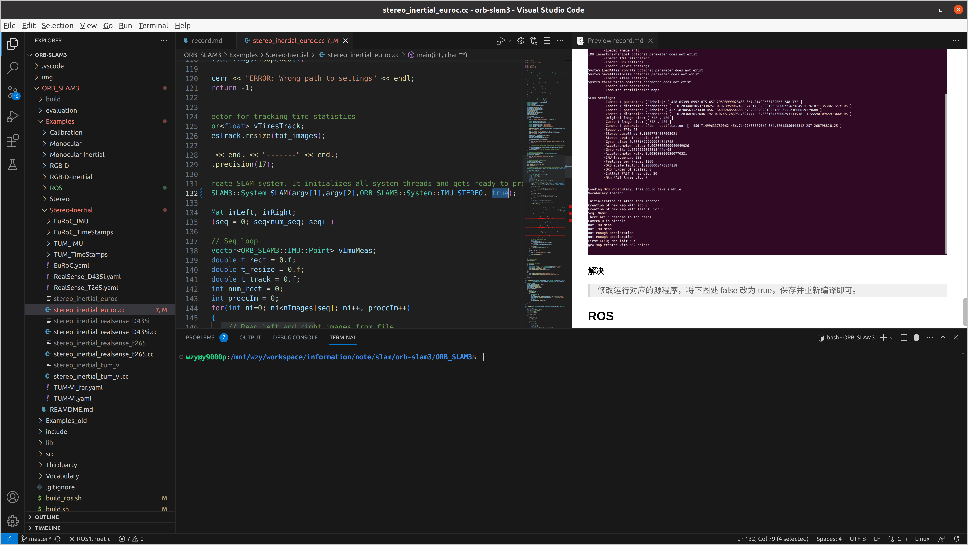Open the Search view in activity bar

tap(12, 68)
